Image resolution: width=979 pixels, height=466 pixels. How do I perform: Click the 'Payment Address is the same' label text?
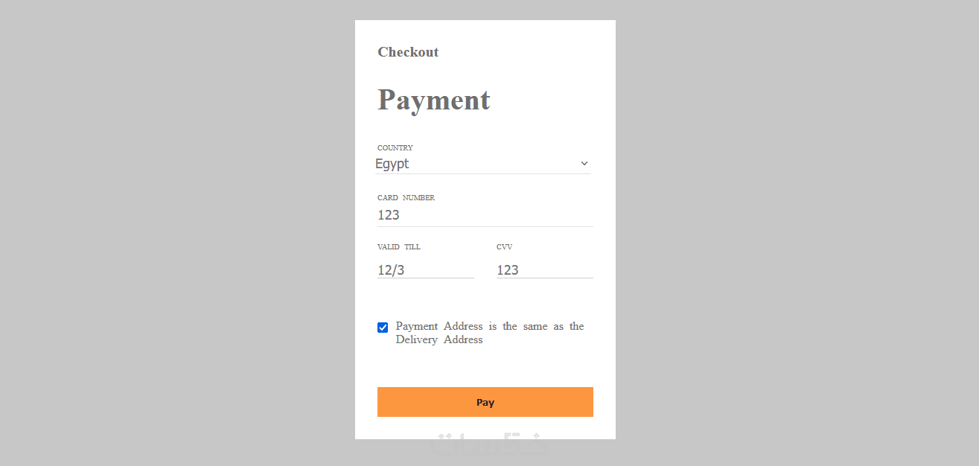489,326
